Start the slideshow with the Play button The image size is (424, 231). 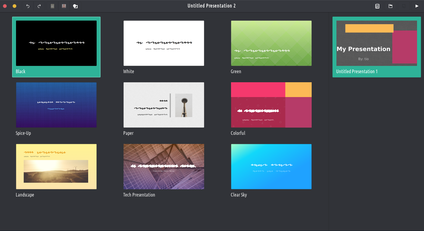(417, 6)
